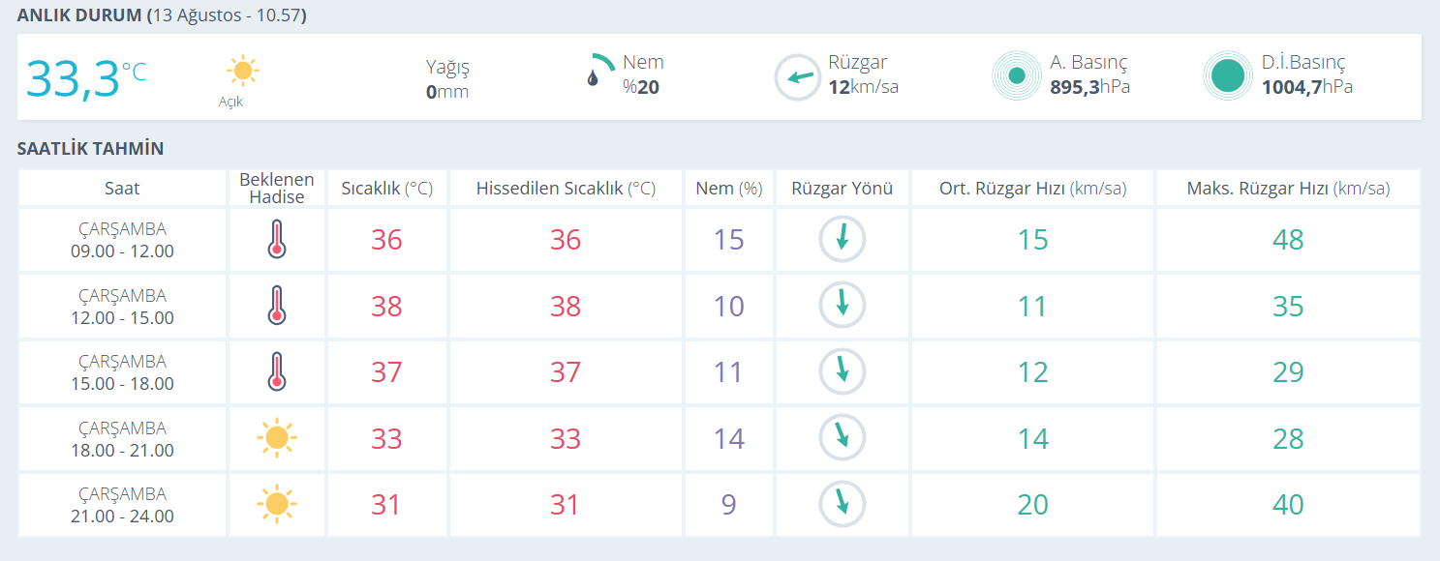This screenshot has width=1440, height=561.
Task: Click the SAATLİK TAHMİN section heading
Action: [x=90, y=149]
